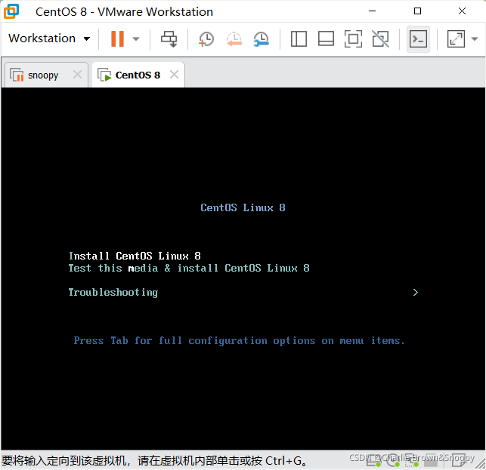Switch to the snoopy VM tab
Screen dimensions: 486x470
(43, 75)
